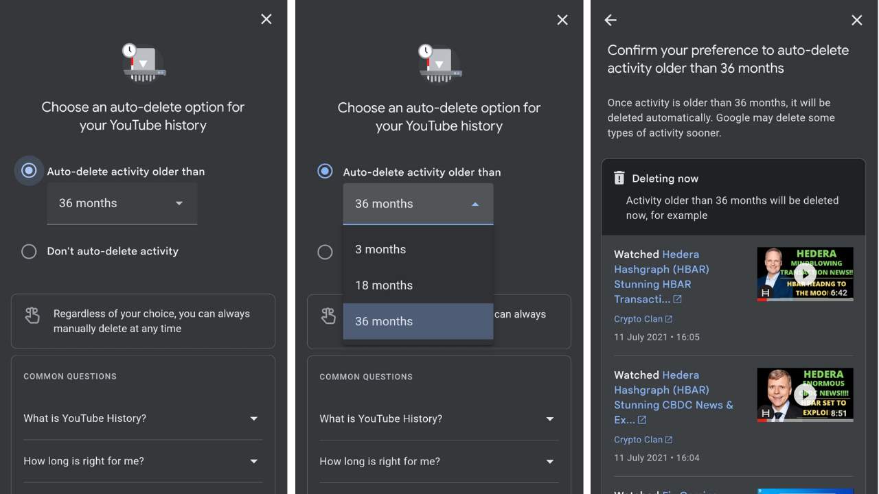Play the 6:42 Hedera video thumbnail

[805, 274]
